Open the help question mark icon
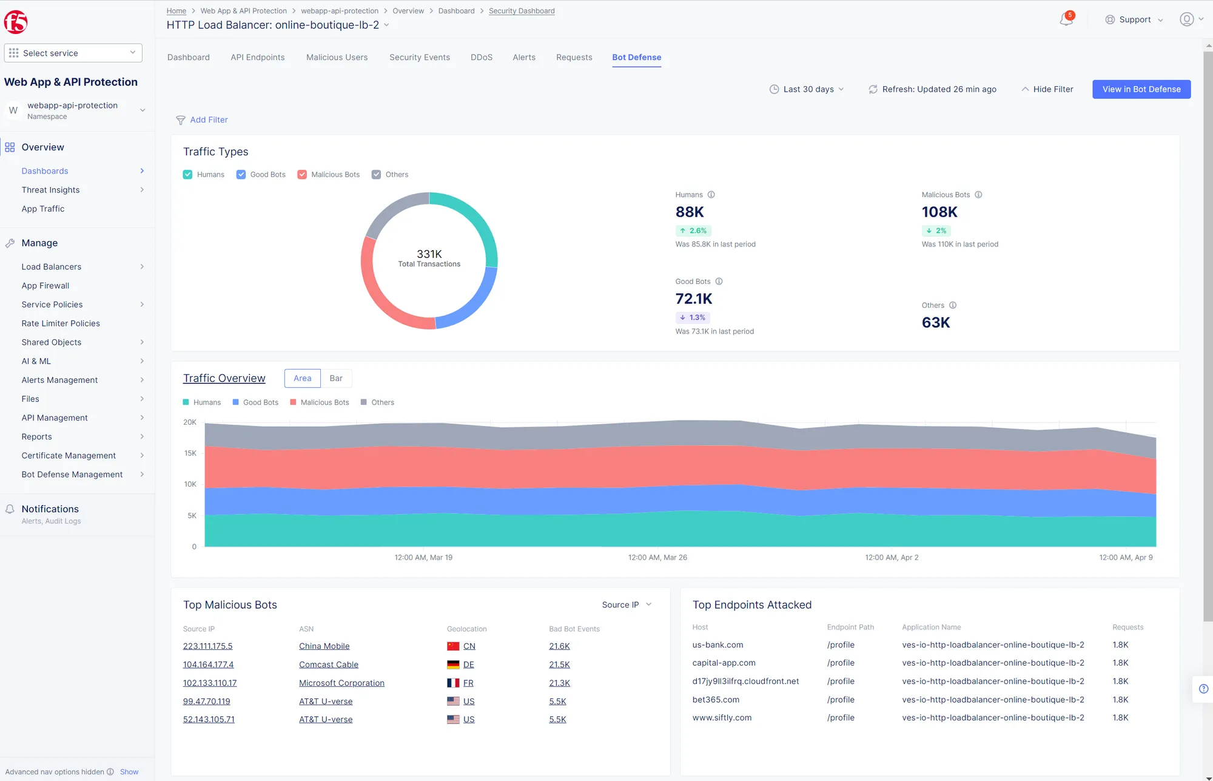 click(1203, 689)
